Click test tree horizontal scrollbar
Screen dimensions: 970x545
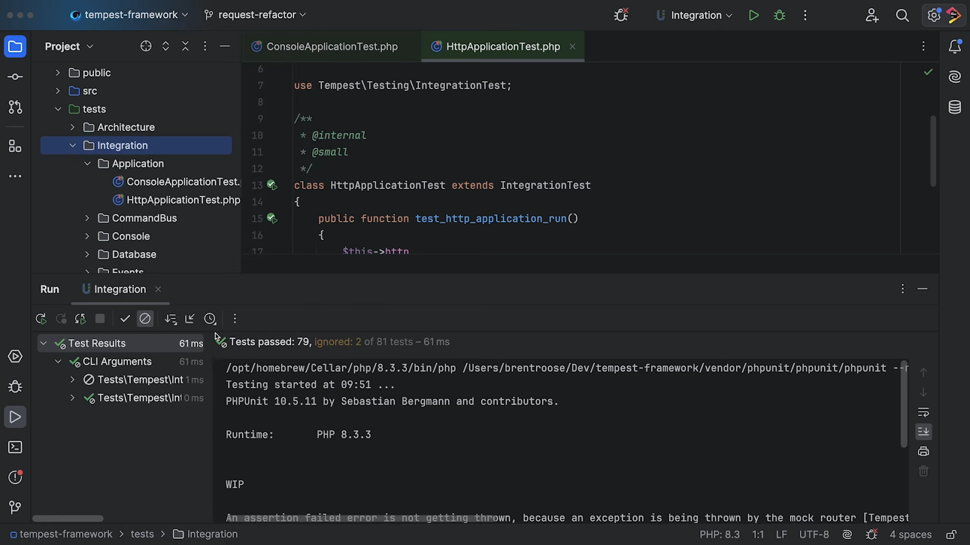pyautogui.click(x=68, y=518)
